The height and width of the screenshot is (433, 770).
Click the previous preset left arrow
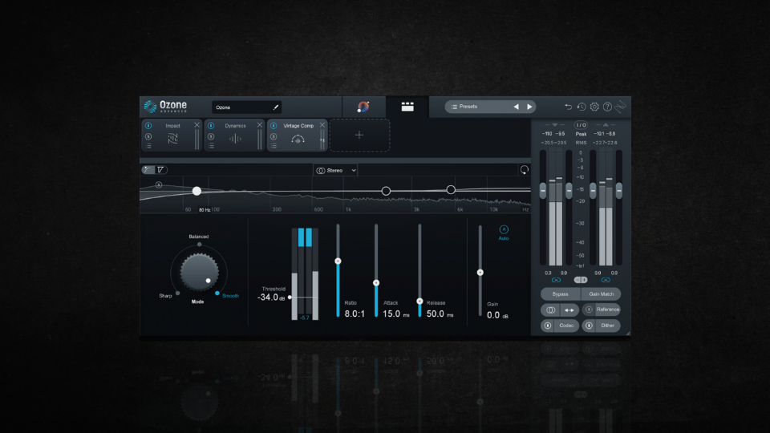pos(516,107)
